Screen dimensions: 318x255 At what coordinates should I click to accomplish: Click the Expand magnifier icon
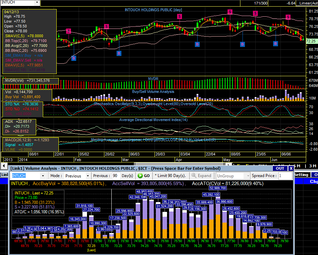[x=194, y=176]
